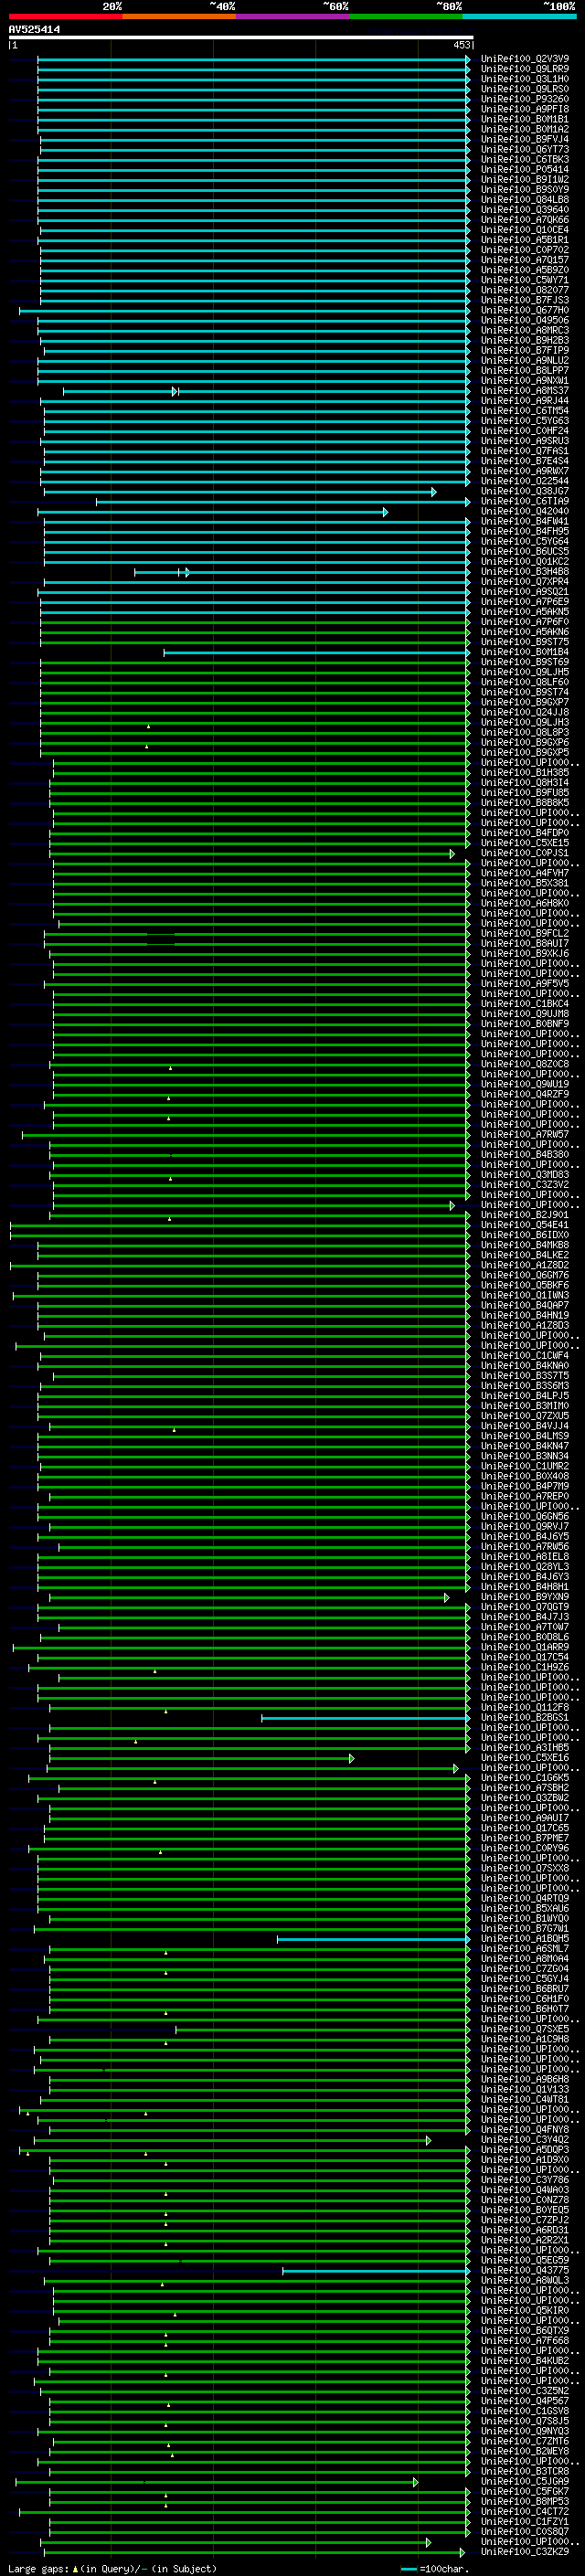Select the UniRef100_Q1ARR9 label
This screenshot has height=2576, width=585.
524,1647
